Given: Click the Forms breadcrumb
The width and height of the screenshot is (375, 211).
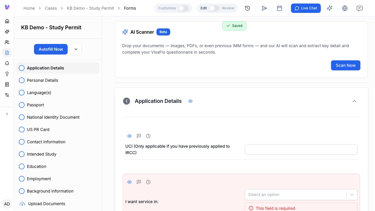Looking at the screenshot, I should [x=130, y=8].
